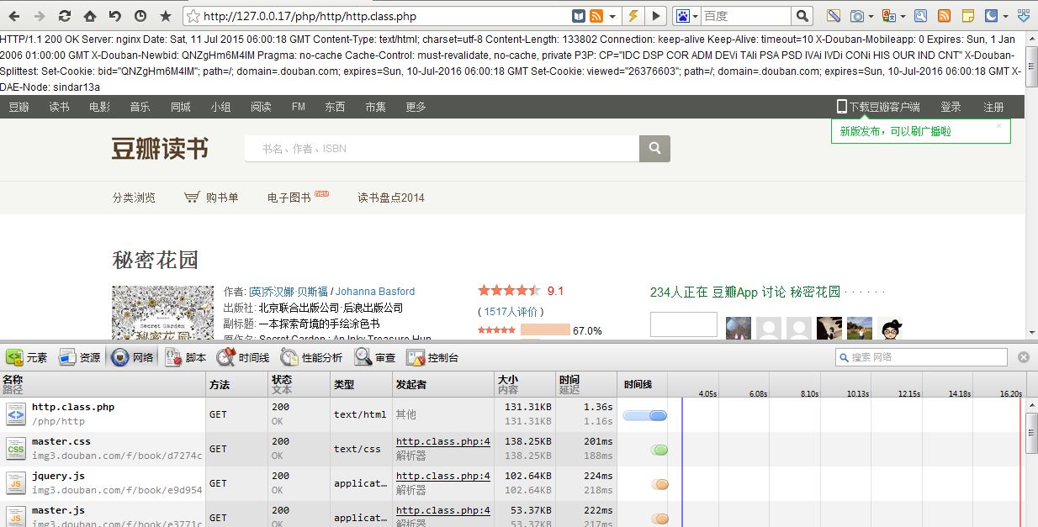Open author link Johanna Basford

tap(375, 292)
